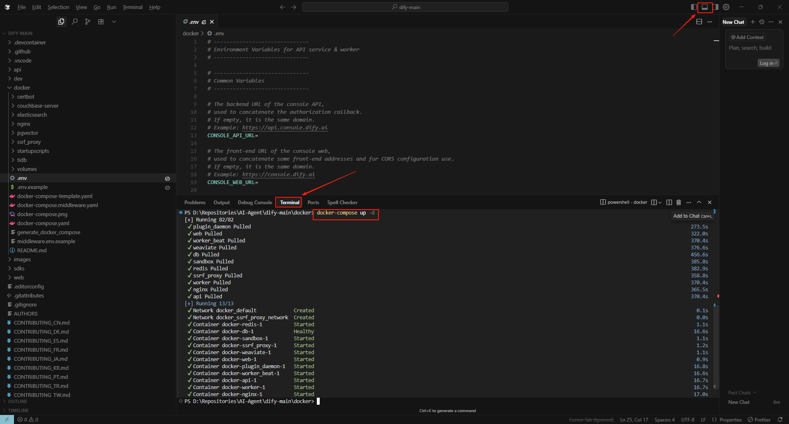Click the UTF-8 encoding status item
Screen dimensions: 789x424
click(x=687, y=419)
